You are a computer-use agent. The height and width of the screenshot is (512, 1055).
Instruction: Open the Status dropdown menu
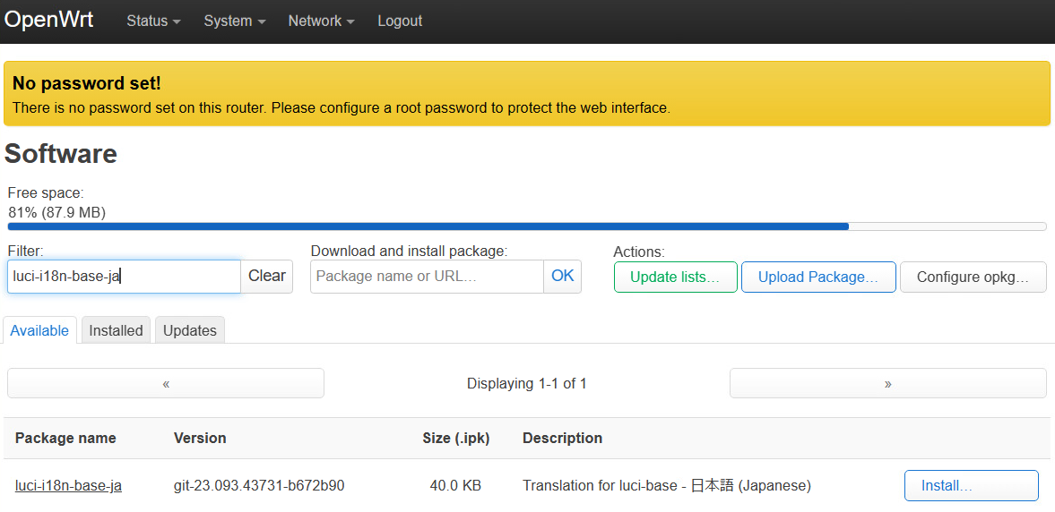tap(153, 21)
